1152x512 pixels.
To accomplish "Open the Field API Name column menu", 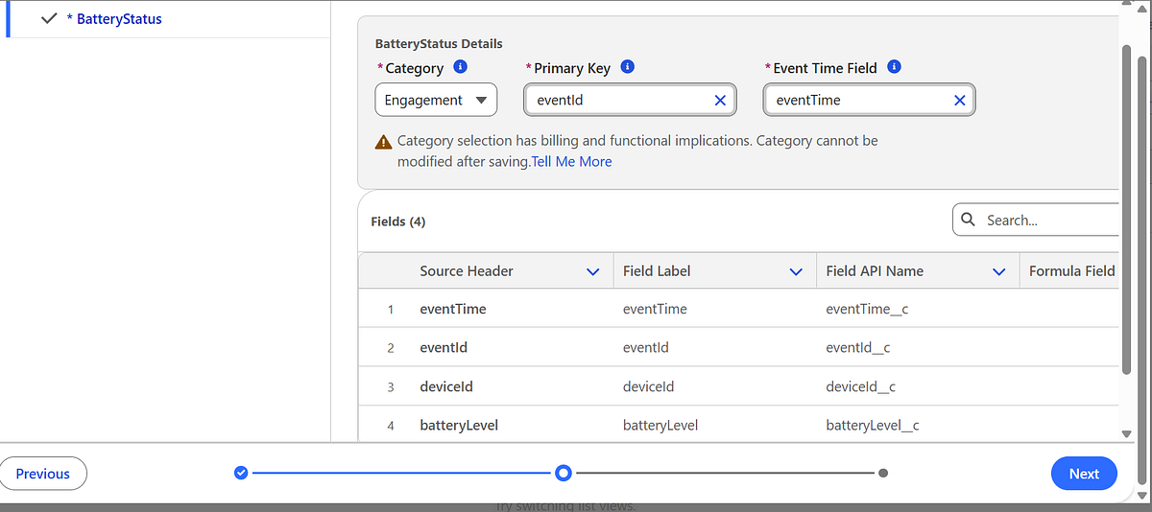I will pyautogui.click(x=999, y=271).
